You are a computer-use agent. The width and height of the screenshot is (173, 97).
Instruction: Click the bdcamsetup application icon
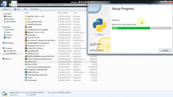tap(26, 35)
